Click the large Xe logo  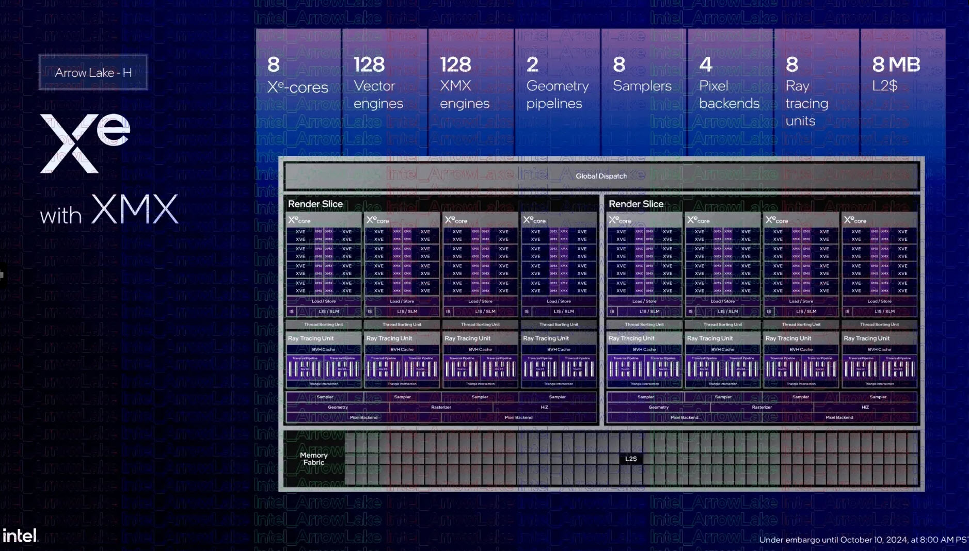(85, 143)
